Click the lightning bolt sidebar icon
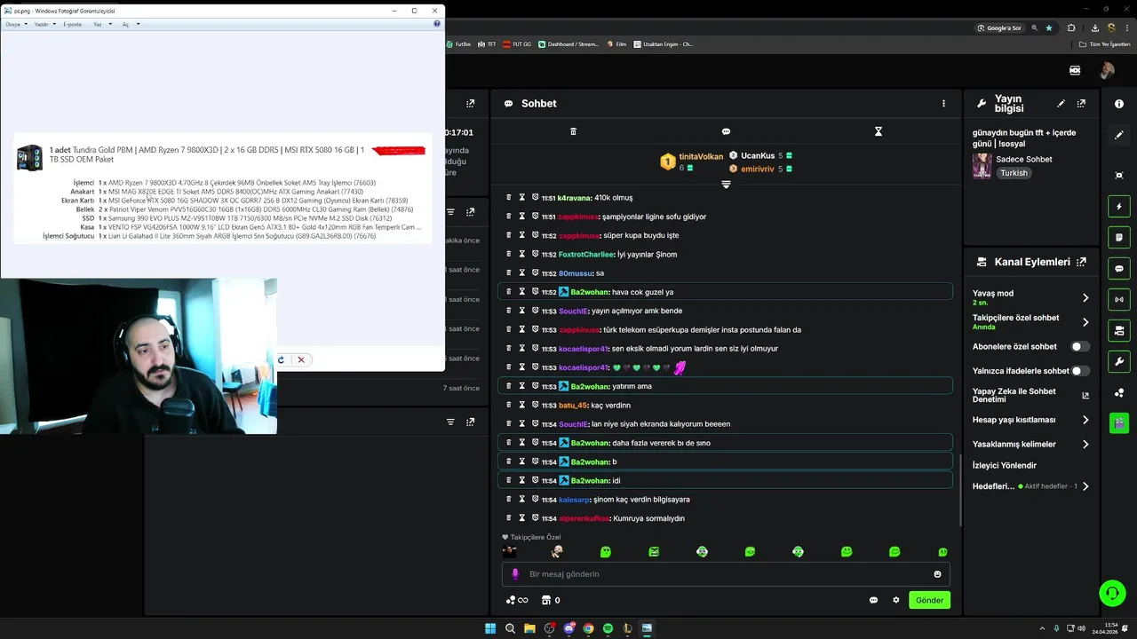This screenshot has width=1137, height=639. 1119,207
